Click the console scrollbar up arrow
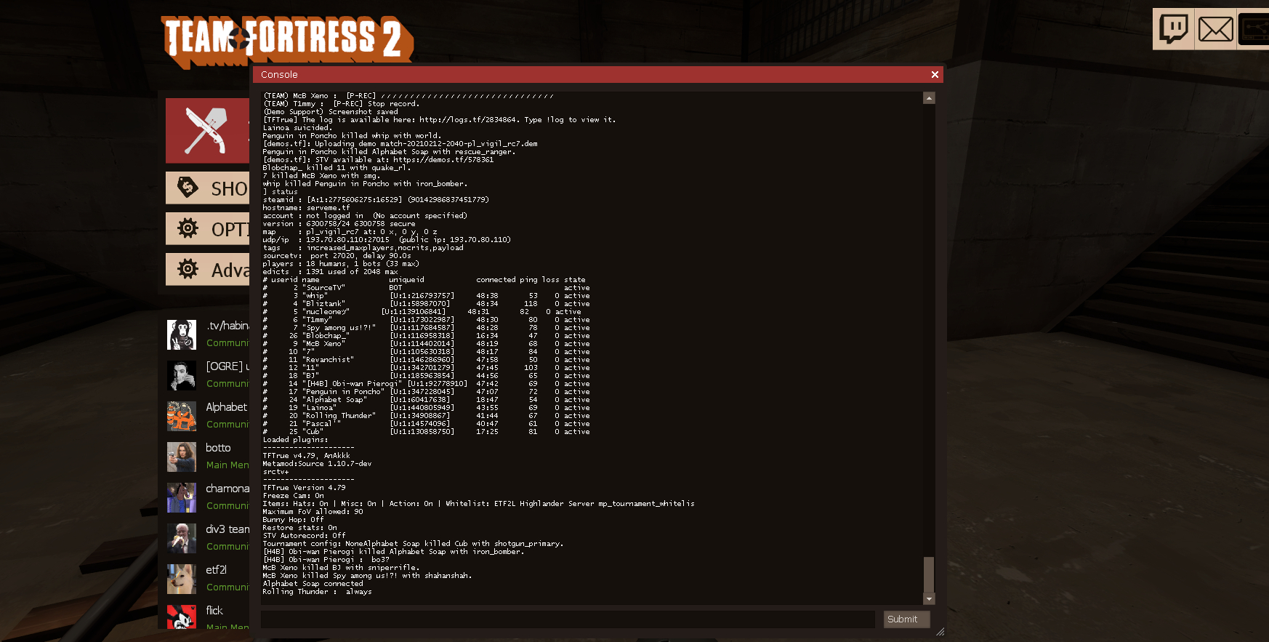 [929, 98]
